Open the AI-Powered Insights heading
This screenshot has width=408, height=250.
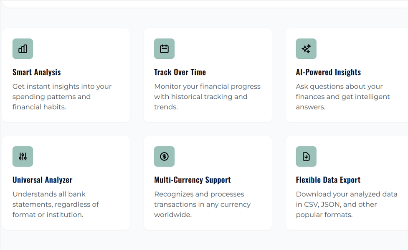pyautogui.click(x=328, y=72)
